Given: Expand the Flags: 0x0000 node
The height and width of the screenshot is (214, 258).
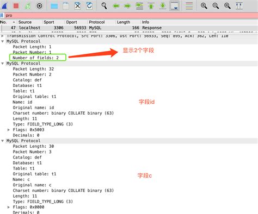Looking at the screenshot, I should (x=9, y=207).
